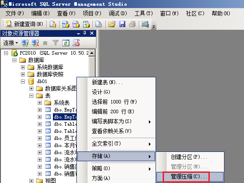Toggle the auto-hide pin of 对象资源管理器
244x183 pixels.
tap(84, 33)
